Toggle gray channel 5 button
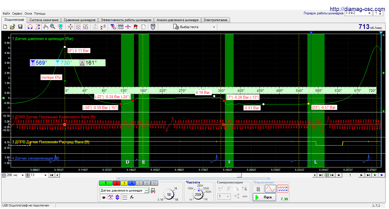Screen dimensions: 389x209 [139, 183]
